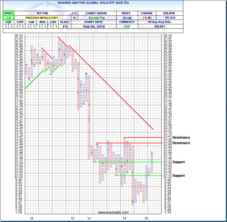Screen dimensions: 227x222
Task: Select the CAD currency value
Action: click(x=128, y=27)
